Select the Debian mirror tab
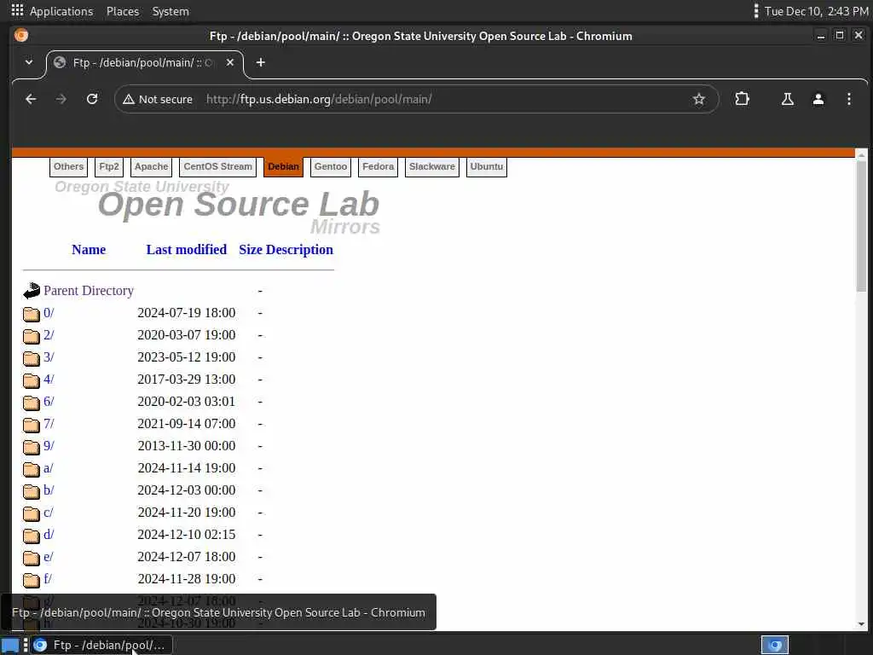The image size is (873, 655). coord(283,166)
